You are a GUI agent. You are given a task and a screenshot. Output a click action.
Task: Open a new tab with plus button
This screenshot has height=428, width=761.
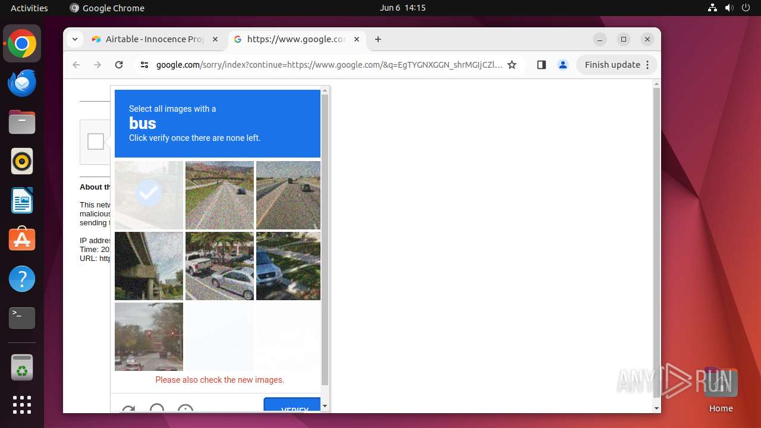pos(378,39)
